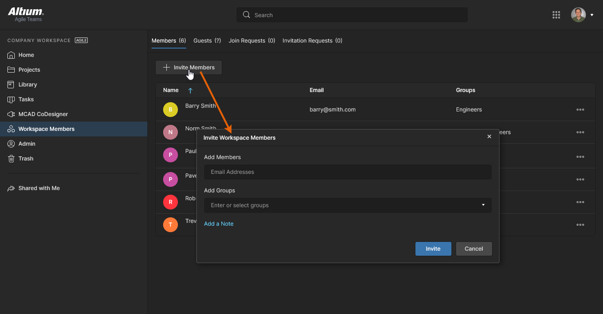Open the options menu for Barry Smith
Image resolution: width=603 pixels, height=314 pixels.
580,110
